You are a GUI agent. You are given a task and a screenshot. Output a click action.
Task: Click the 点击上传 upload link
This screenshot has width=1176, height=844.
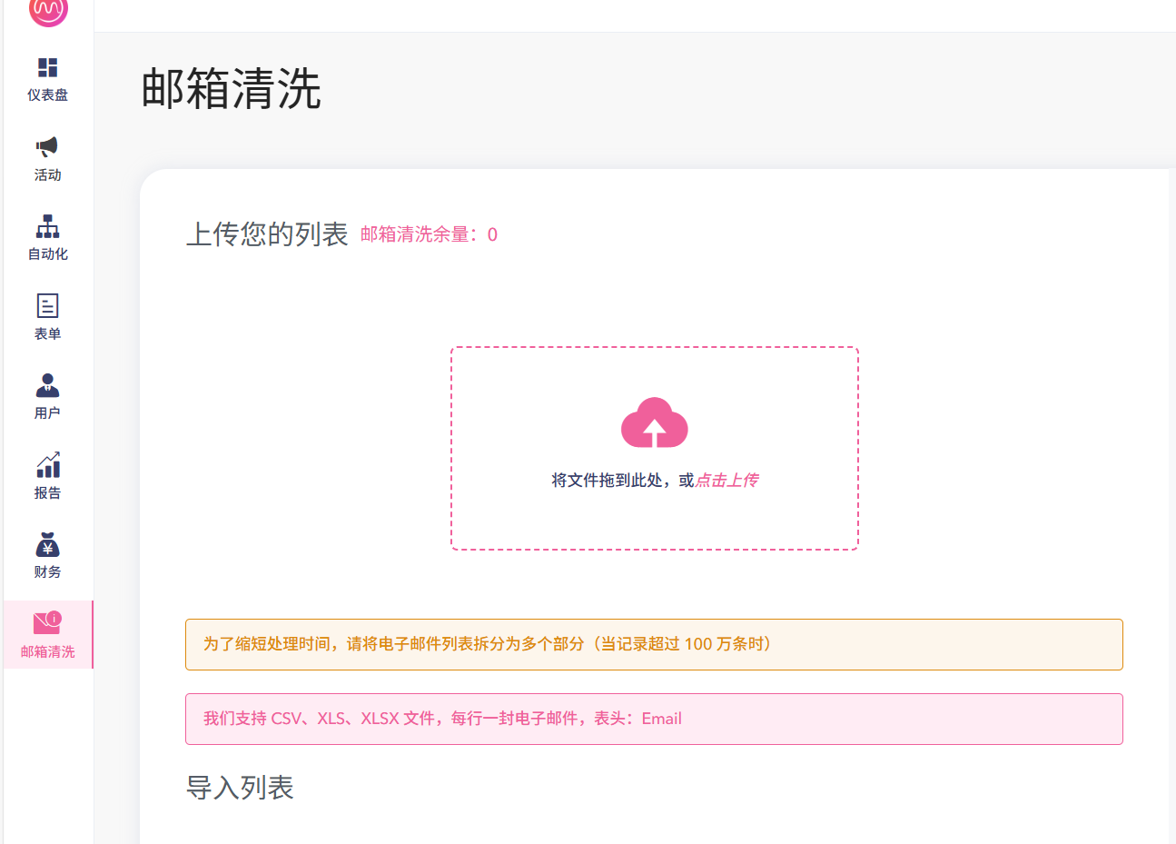coord(726,481)
